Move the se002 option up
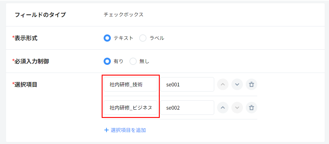Viewport: 329px width, 144px height. [223, 108]
